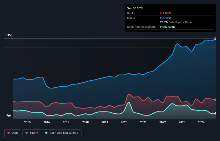Click the Ft0 y-axis label
The image size is (220, 141).
(x=9, y=116)
